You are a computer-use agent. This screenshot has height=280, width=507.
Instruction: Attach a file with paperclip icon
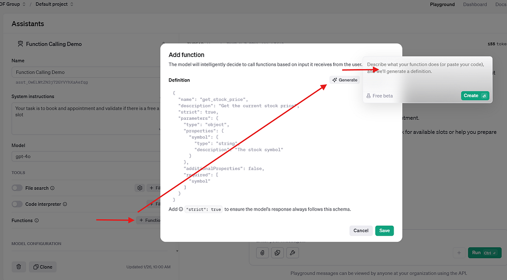coord(262,253)
